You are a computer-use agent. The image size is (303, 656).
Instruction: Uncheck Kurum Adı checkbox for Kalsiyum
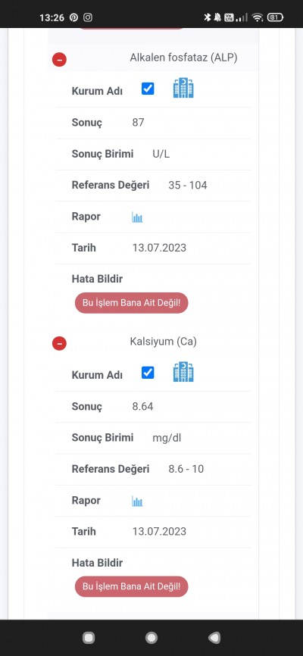click(x=148, y=373)
